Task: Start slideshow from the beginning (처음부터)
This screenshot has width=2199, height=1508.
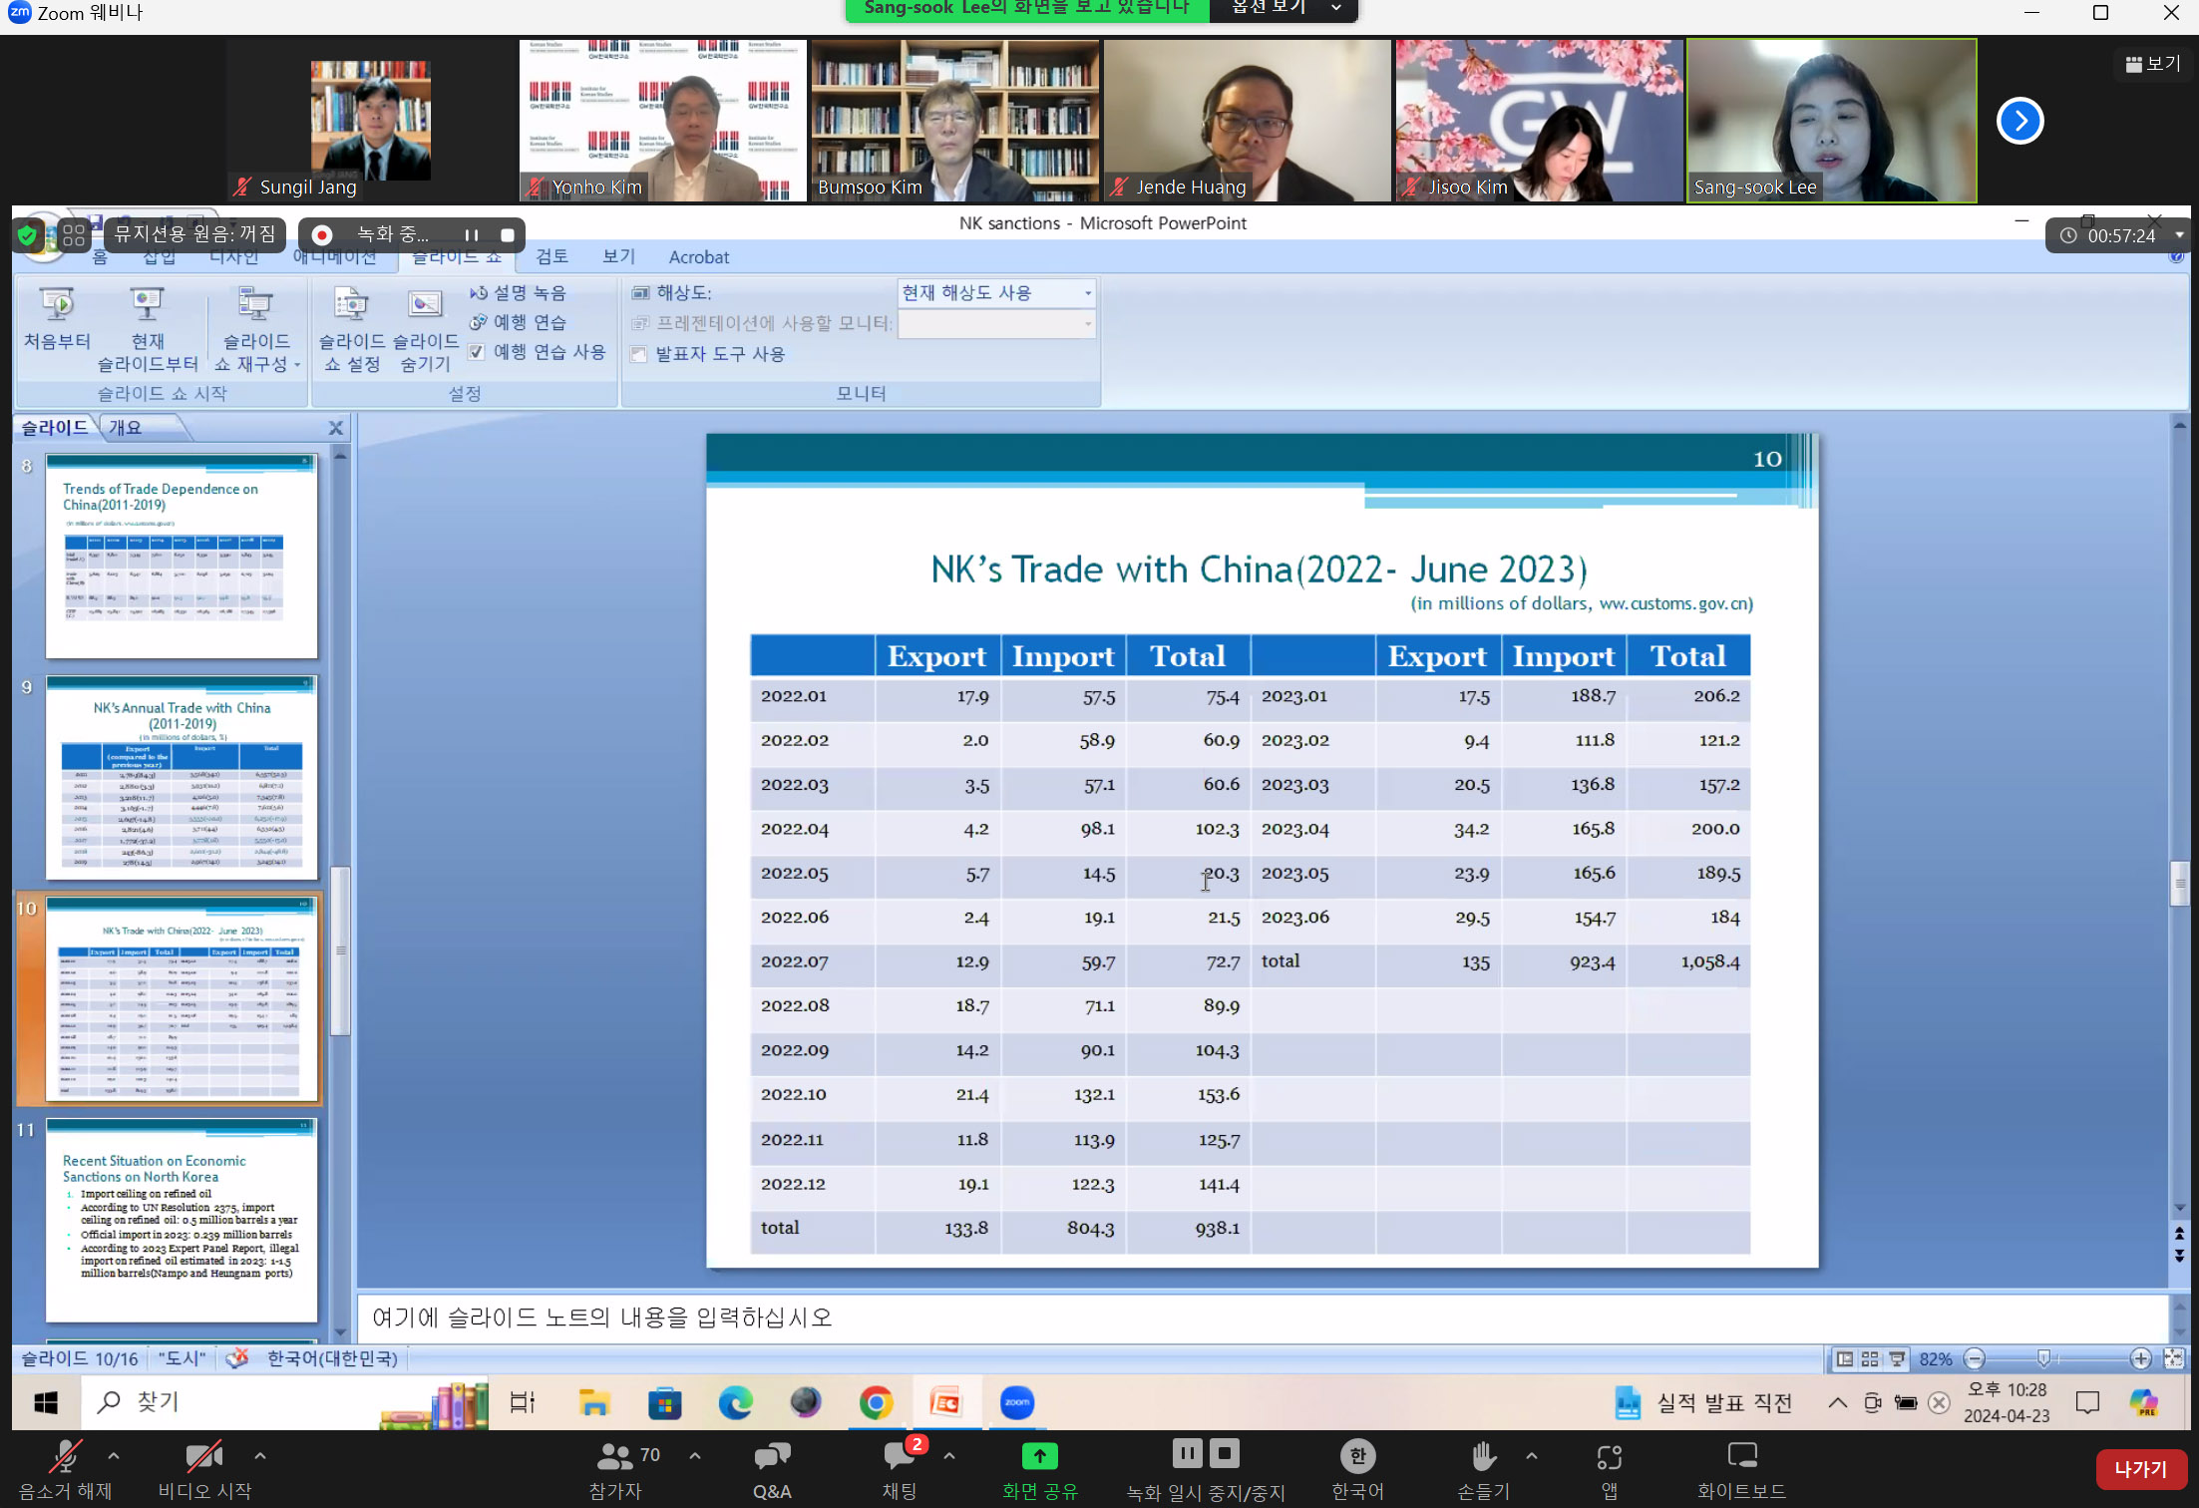Action: tap(57, 324)
